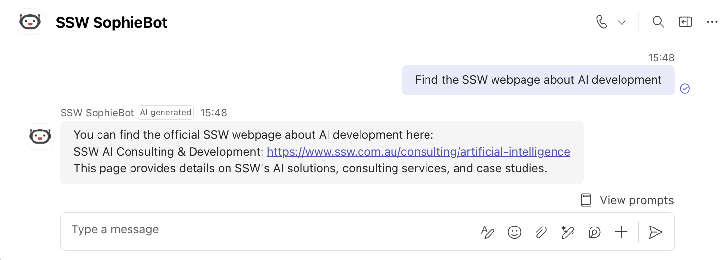
Task: Click the sparkle pen rewrite icon
Action: [x=568, y=232]
